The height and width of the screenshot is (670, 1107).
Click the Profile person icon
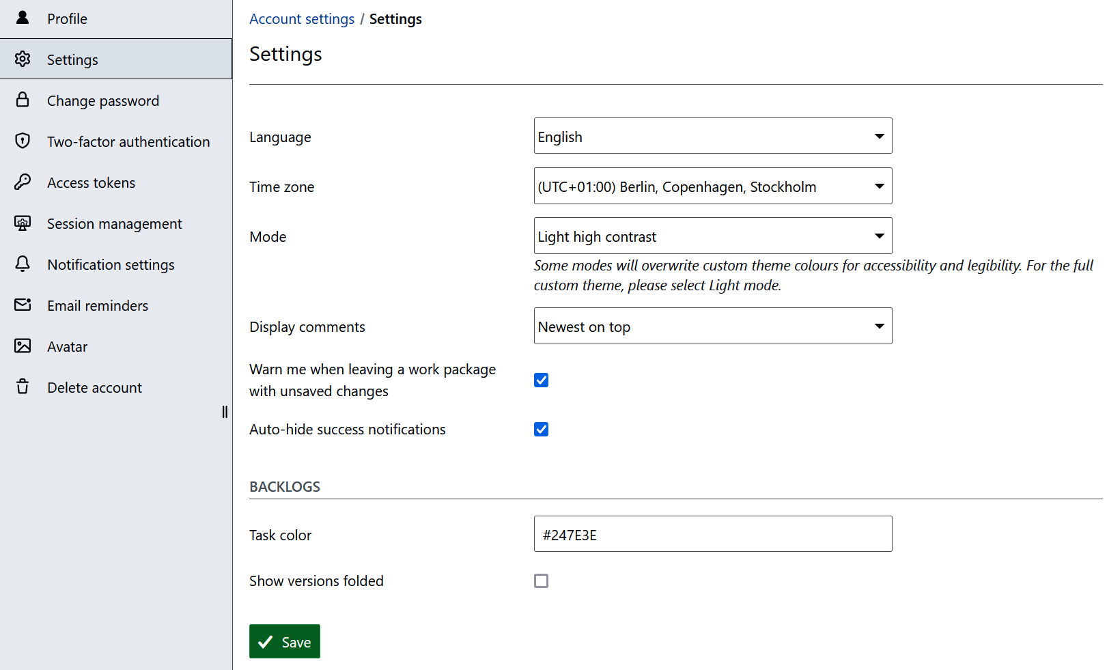coord(23,18)
